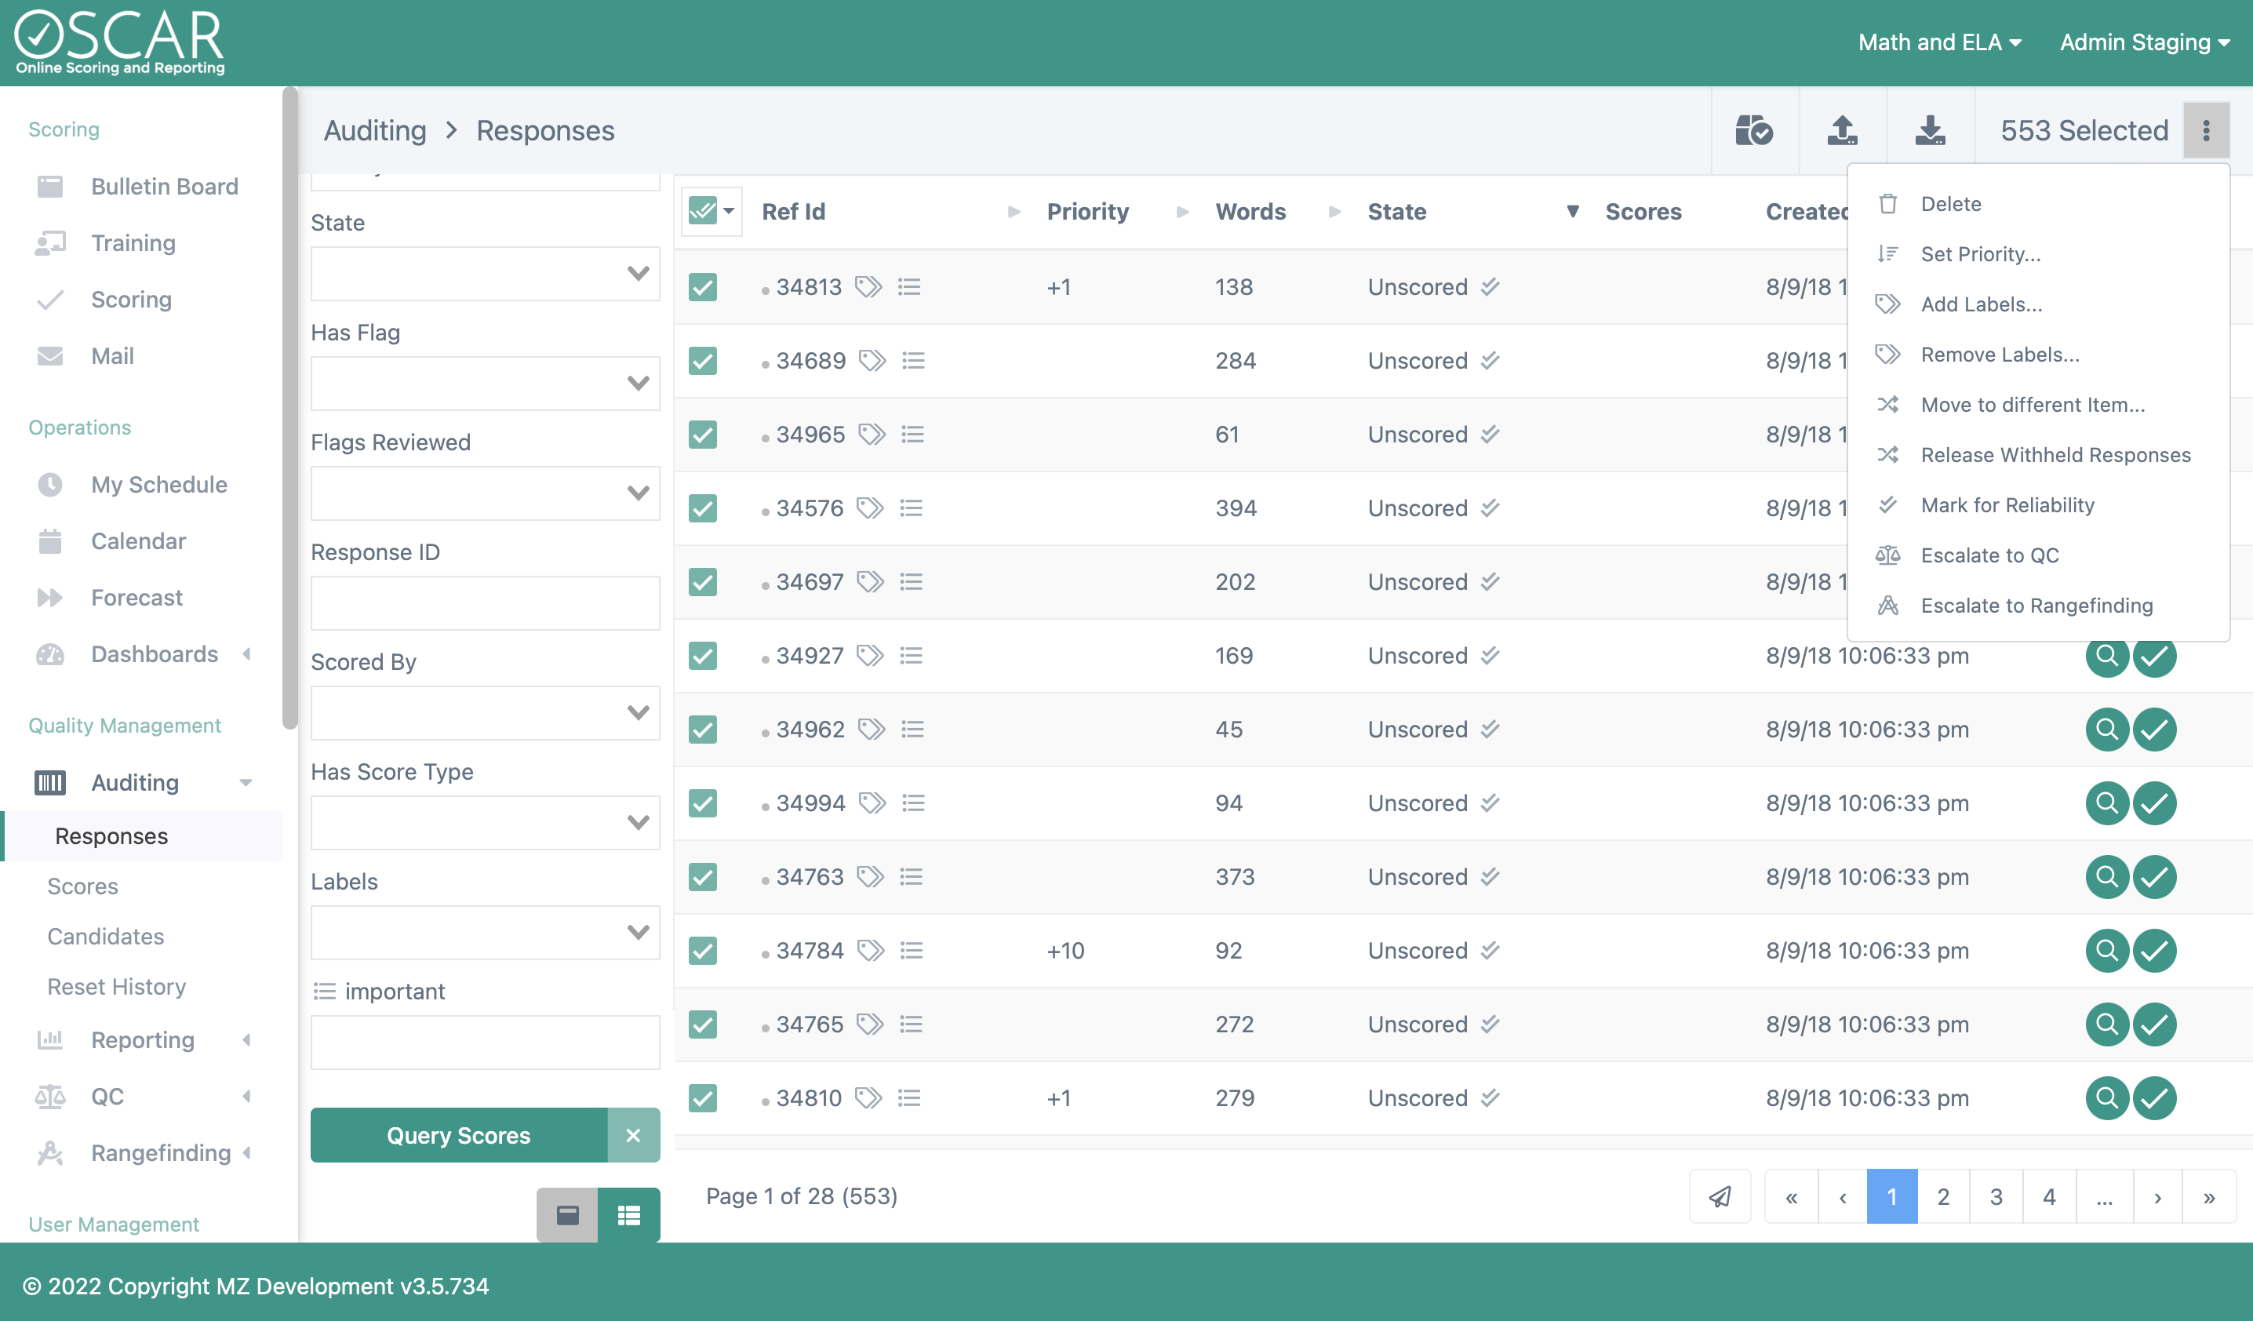The height and width of the screenshot is (1321, 2253).
Task: Click the download icon in header toolbar
Action: pos(1931,130)
